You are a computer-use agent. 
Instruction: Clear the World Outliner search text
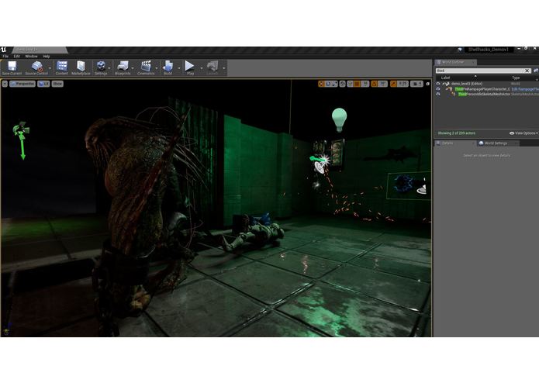click(x=527, y=71)
